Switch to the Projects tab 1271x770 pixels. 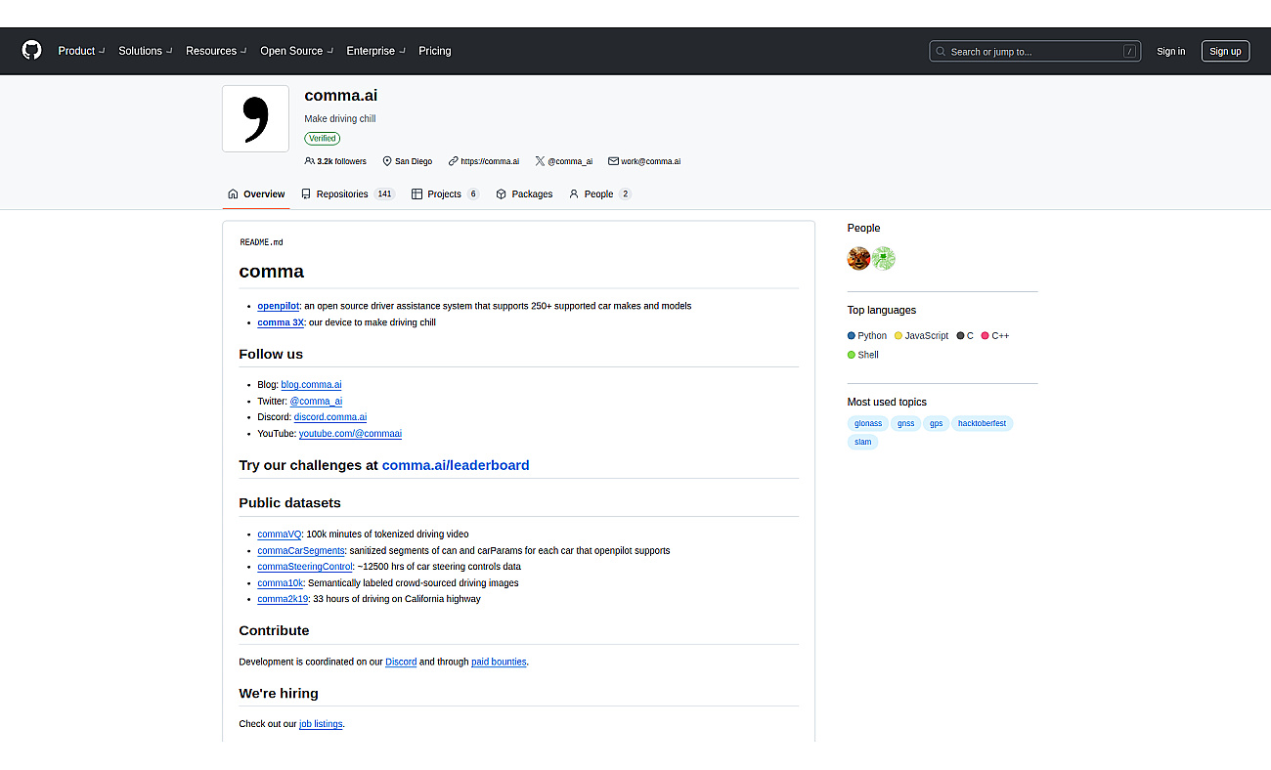tap(445, 194)
